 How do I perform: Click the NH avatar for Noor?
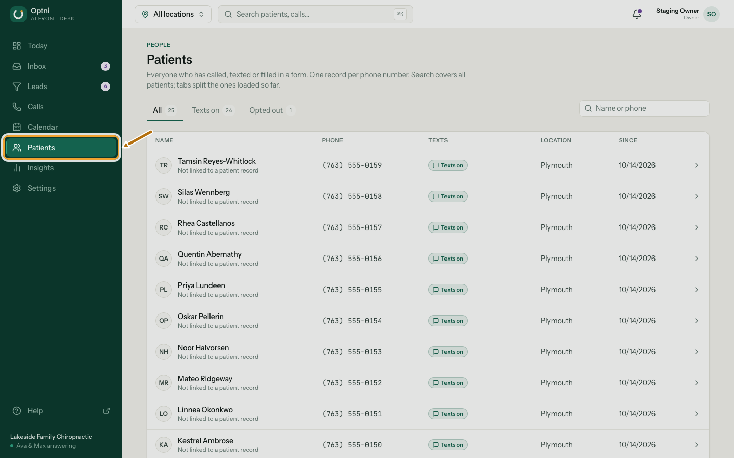164,352
